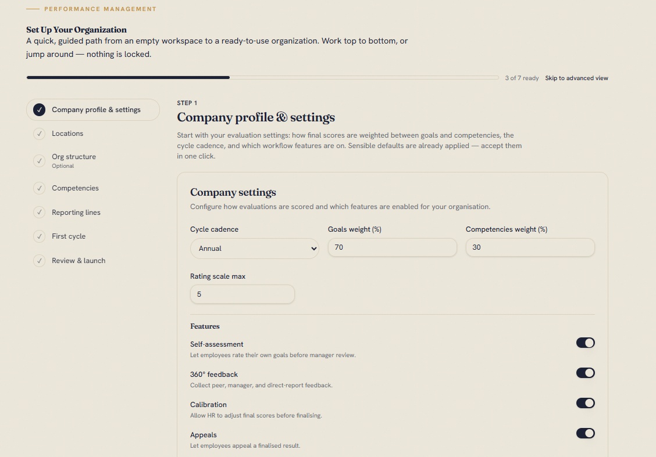
Task: Click the checkmark circle next to Reporting lines
Action: pos(40,212)
